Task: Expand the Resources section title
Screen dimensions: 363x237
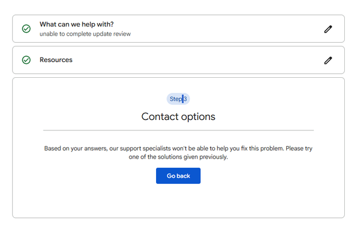Action: [56, 60]
